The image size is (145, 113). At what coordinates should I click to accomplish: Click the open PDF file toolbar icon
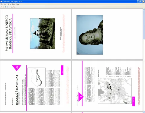coord(2,7)
